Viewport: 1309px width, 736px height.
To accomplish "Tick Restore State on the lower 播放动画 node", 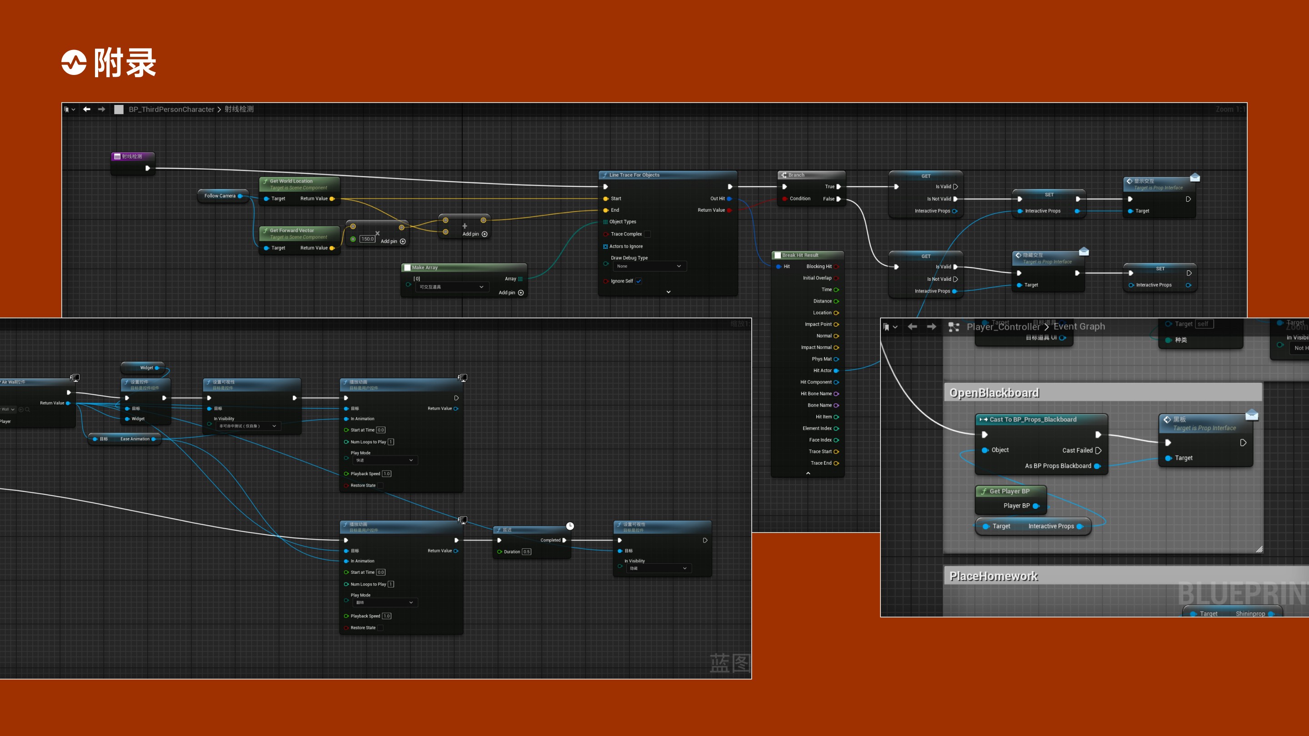I will pyautogui.click(x=380, y=628).
